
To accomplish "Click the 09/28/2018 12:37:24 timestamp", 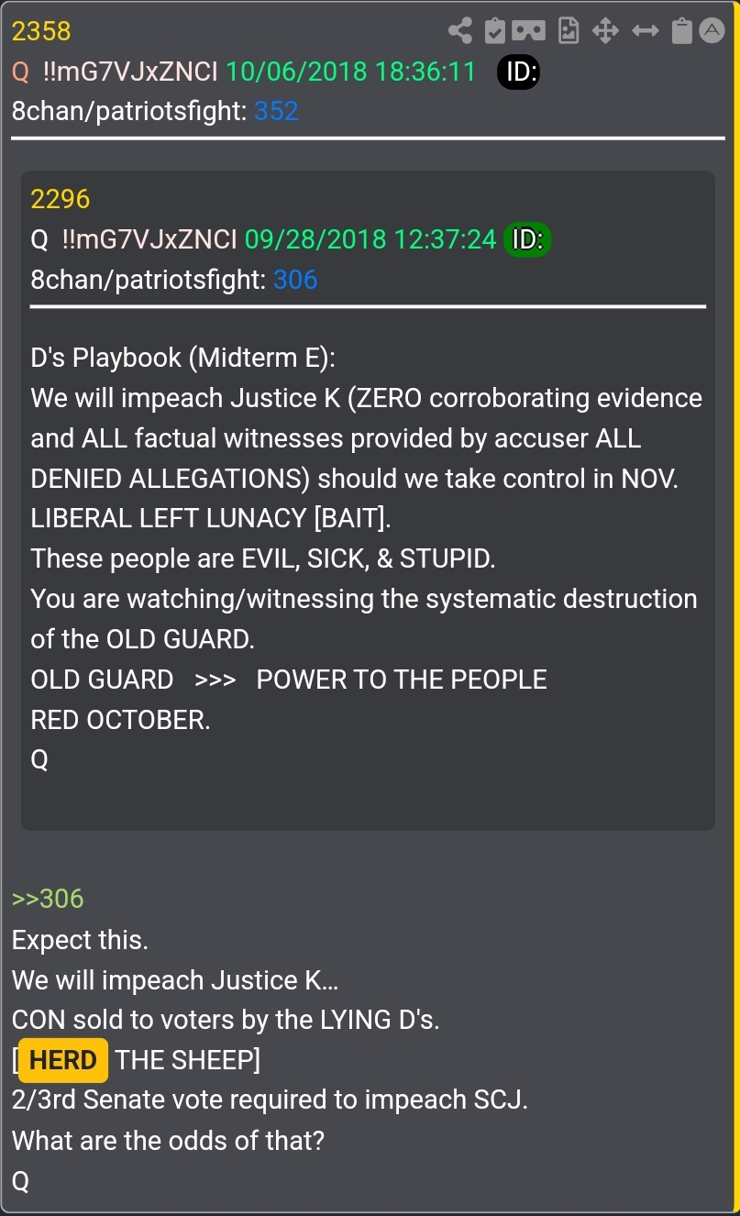I will point(370,240).
